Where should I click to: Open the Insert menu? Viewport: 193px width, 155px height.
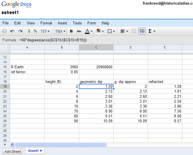pyautogui.click(x=62, y=23)
